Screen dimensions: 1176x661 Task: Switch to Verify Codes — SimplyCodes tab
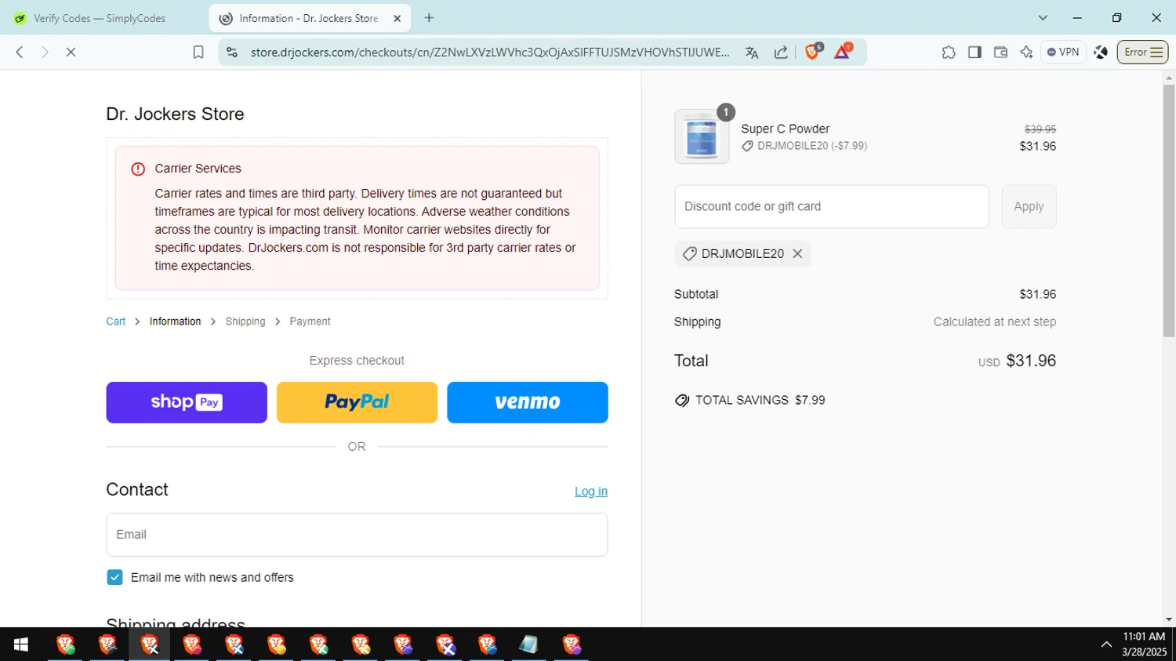[100, 18]
